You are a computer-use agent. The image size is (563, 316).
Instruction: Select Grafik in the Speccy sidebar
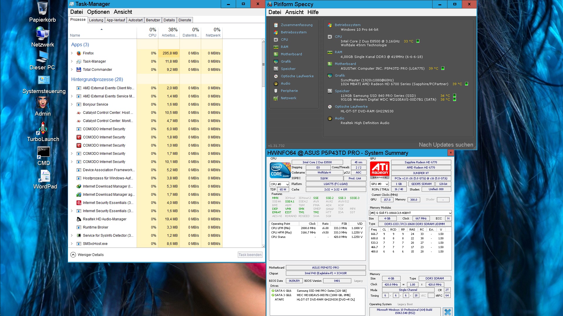pyautogui.click(x=286, y=61)
